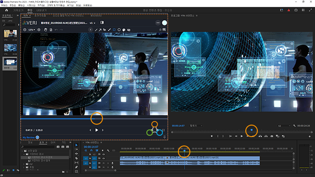Open the v1 version dropdown
Image resolution: width=315 pixels, height=177 pixels.
(x=92, y=23)
